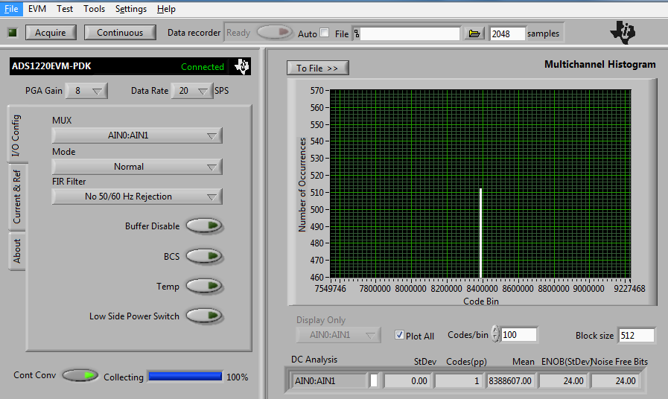Open the Help menu

coord(166,8)
